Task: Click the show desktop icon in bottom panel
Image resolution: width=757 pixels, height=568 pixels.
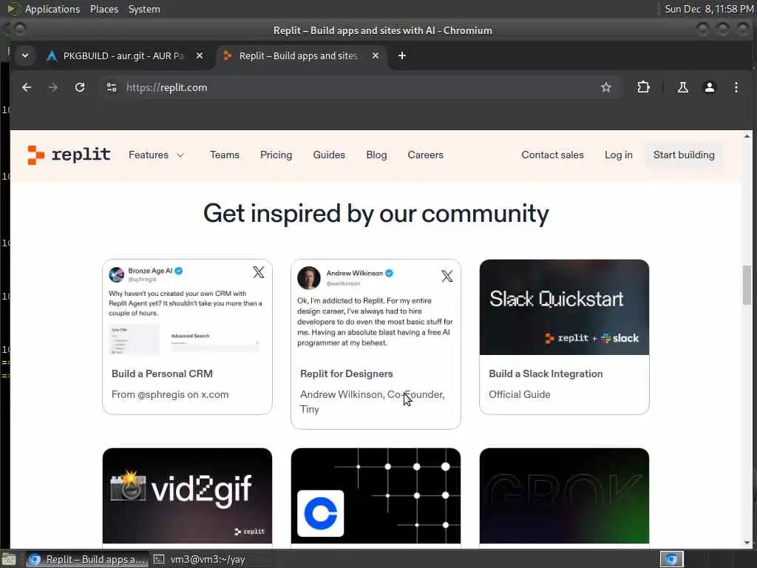Action: [9, 560]
